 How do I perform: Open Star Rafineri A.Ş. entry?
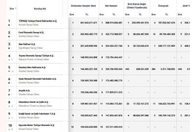pyautogui.click(x=27, y=44)
